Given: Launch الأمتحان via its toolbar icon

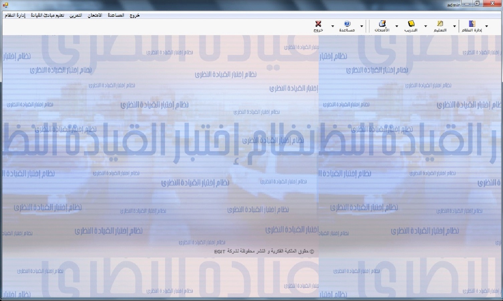Looking at the screenshot, I should (x=382, y=24).
